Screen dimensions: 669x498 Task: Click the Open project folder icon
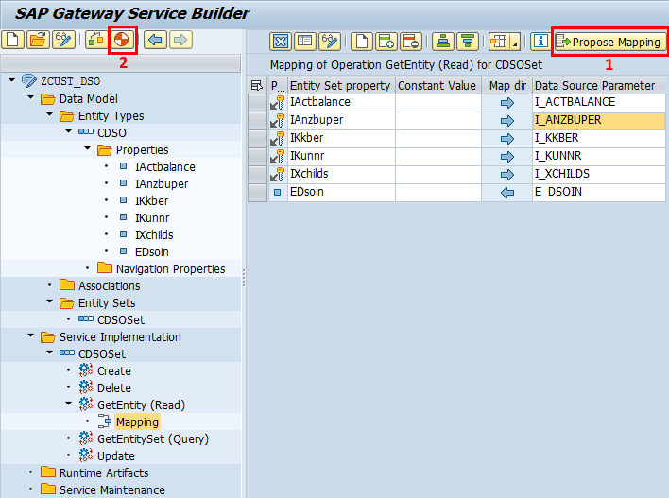[x=37, y=40]
